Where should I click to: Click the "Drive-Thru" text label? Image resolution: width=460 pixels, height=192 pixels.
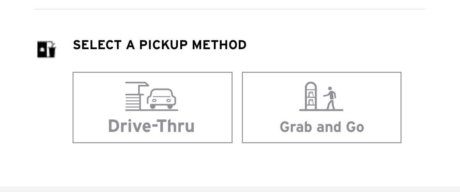(151, 126)
